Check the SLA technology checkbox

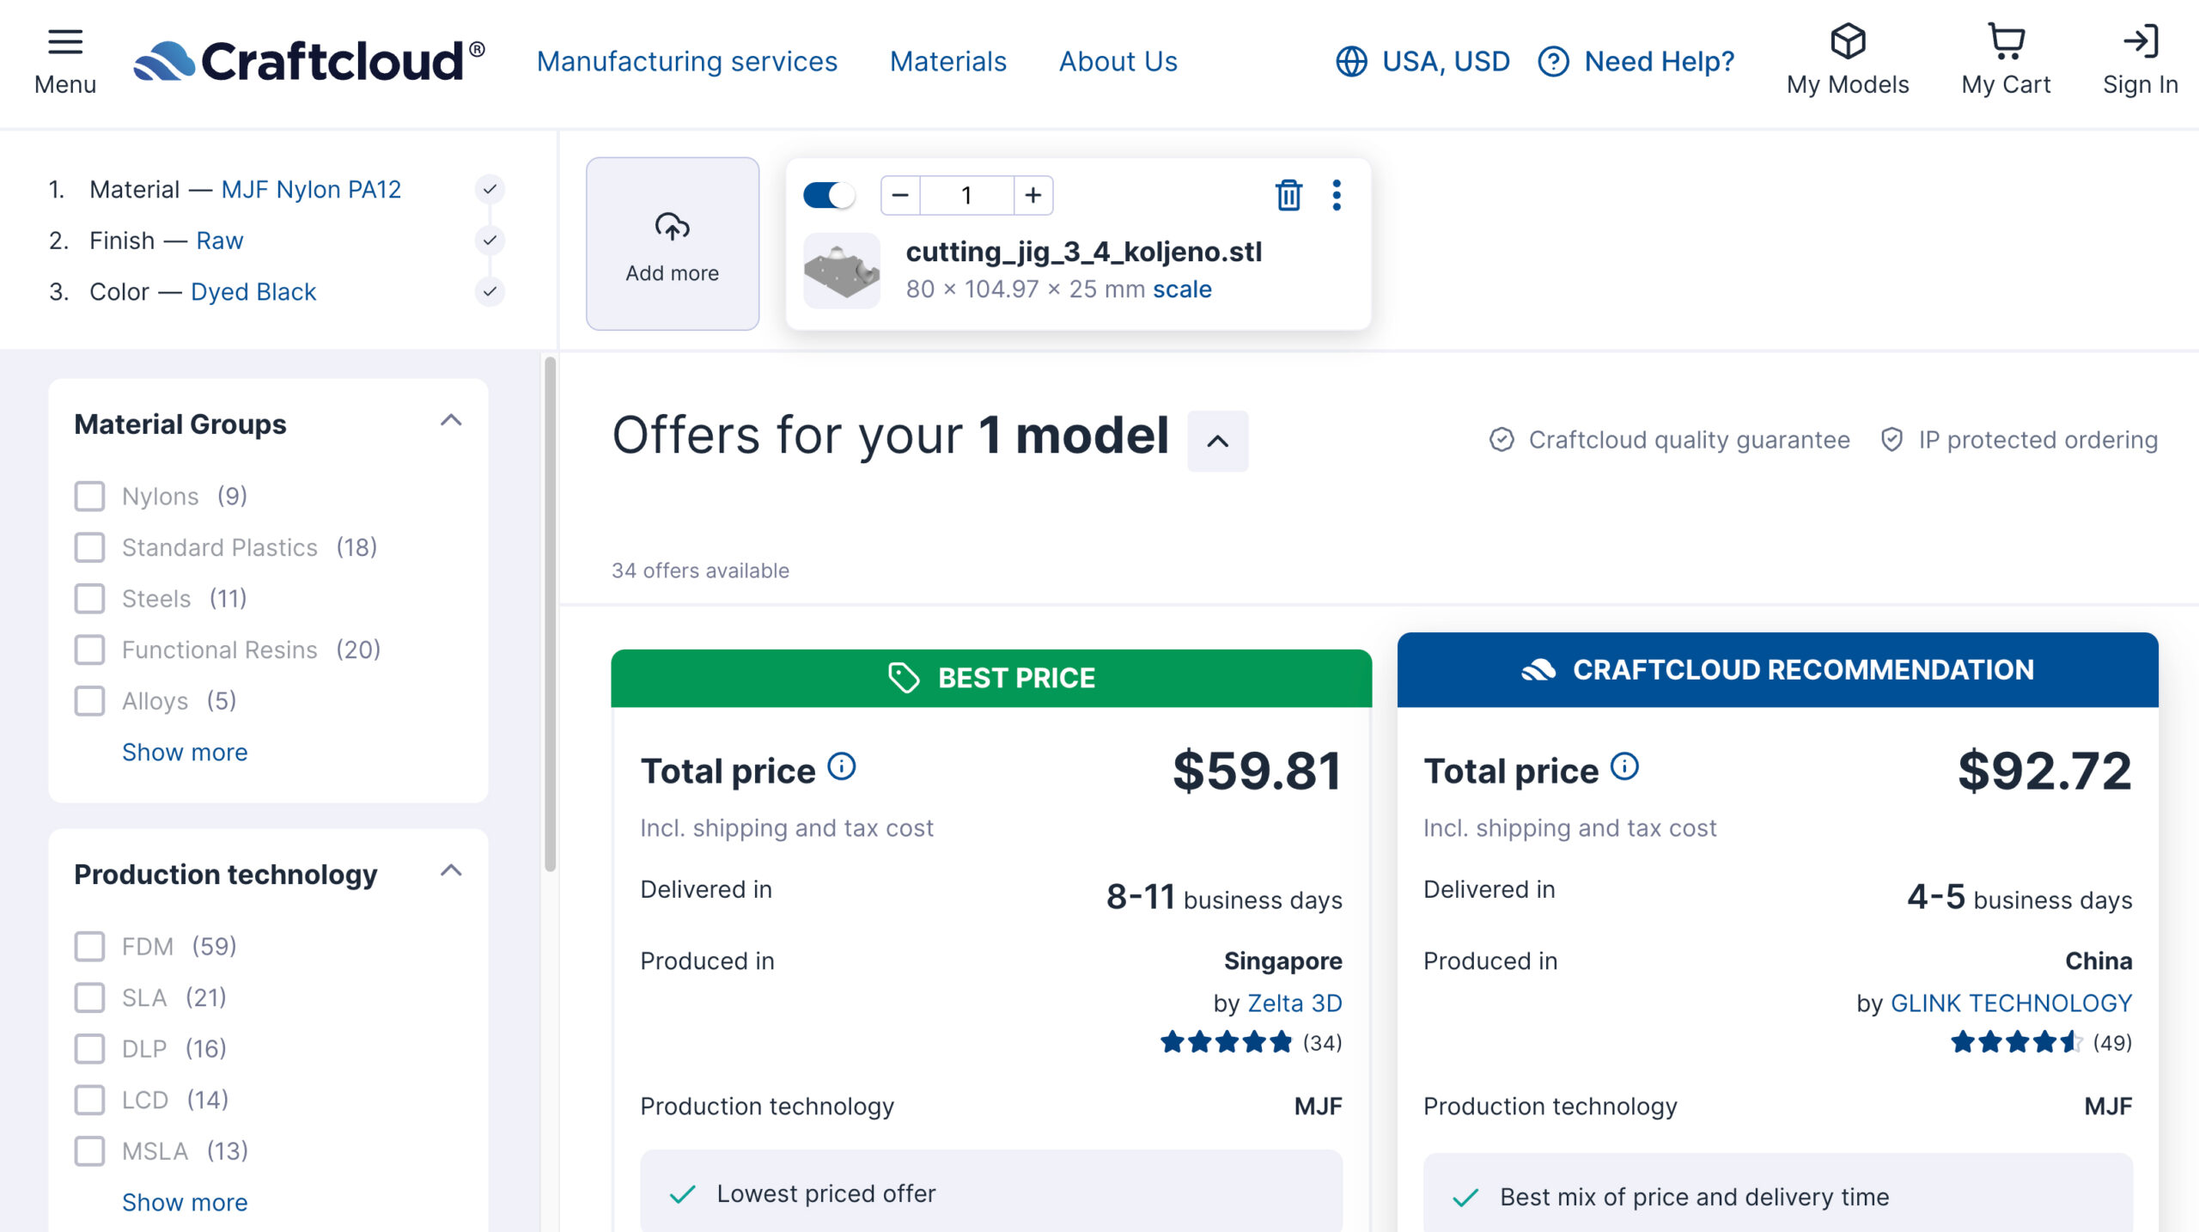click(89, 997)
